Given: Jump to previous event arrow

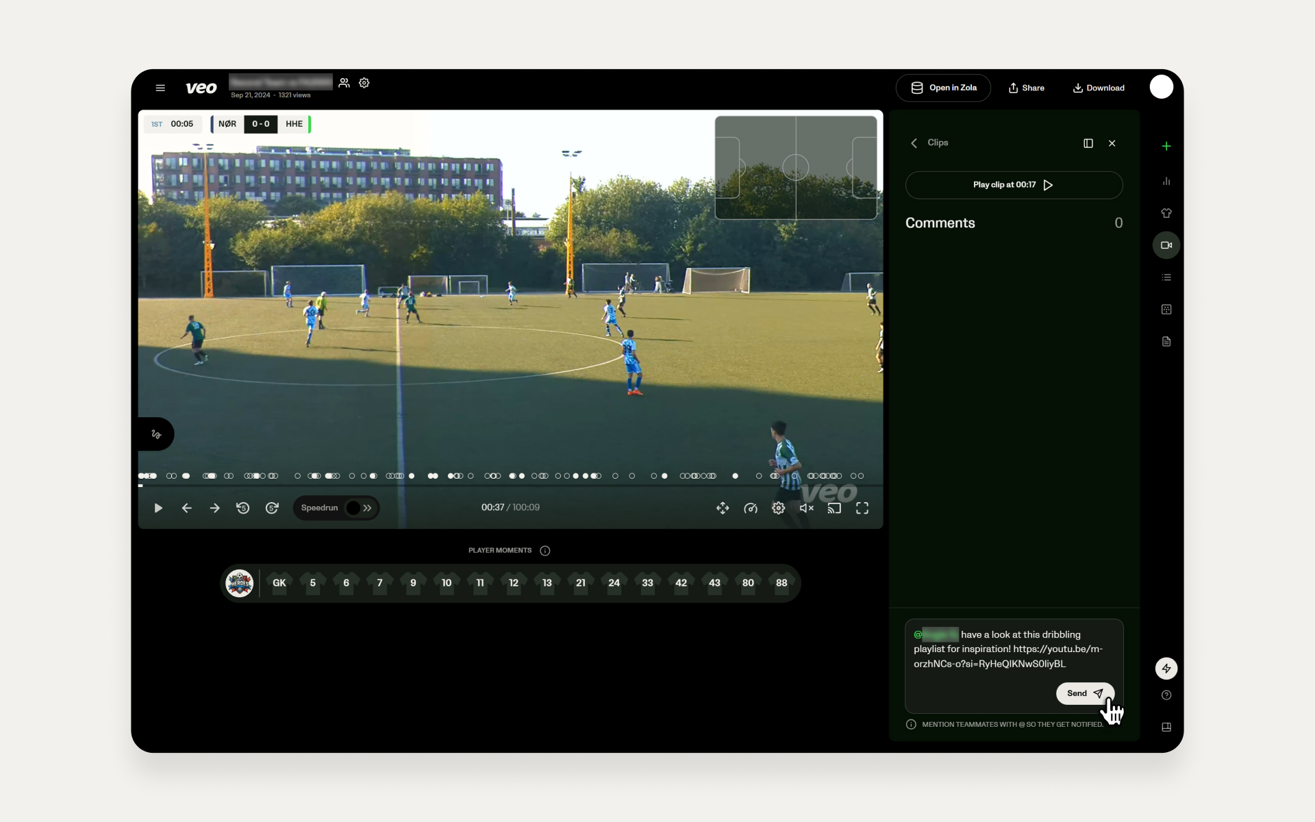Looking at the screenshot, I should [186, 508].
